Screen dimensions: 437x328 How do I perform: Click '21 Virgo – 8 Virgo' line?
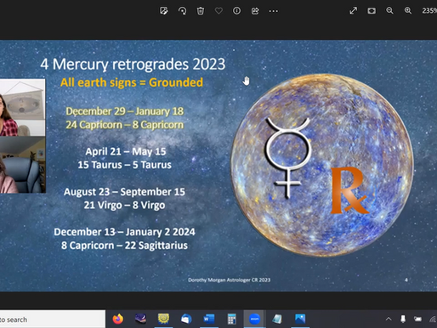pyautogui.click(x=124, y=206)
